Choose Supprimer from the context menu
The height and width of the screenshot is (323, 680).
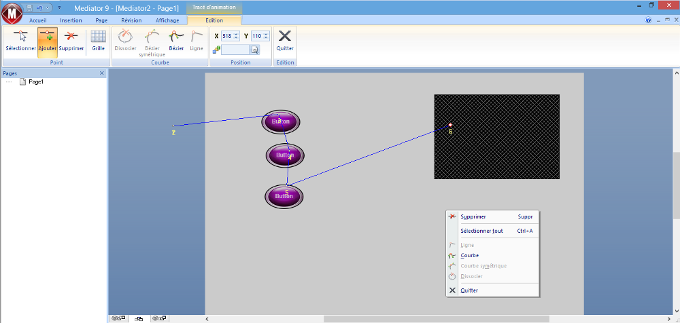pos(492,217)
